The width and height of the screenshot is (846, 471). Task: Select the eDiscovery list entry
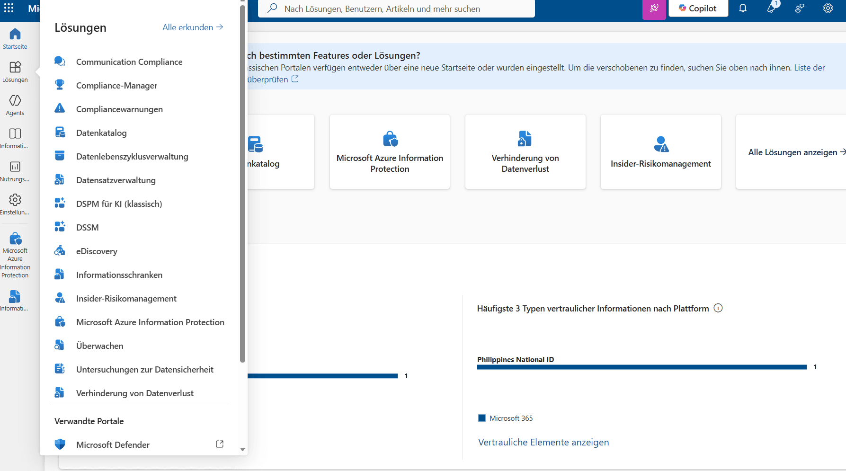click(97, 251)
